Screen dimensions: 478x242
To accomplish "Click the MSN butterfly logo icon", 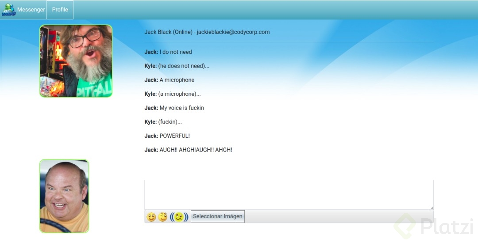I will point(8,10).
